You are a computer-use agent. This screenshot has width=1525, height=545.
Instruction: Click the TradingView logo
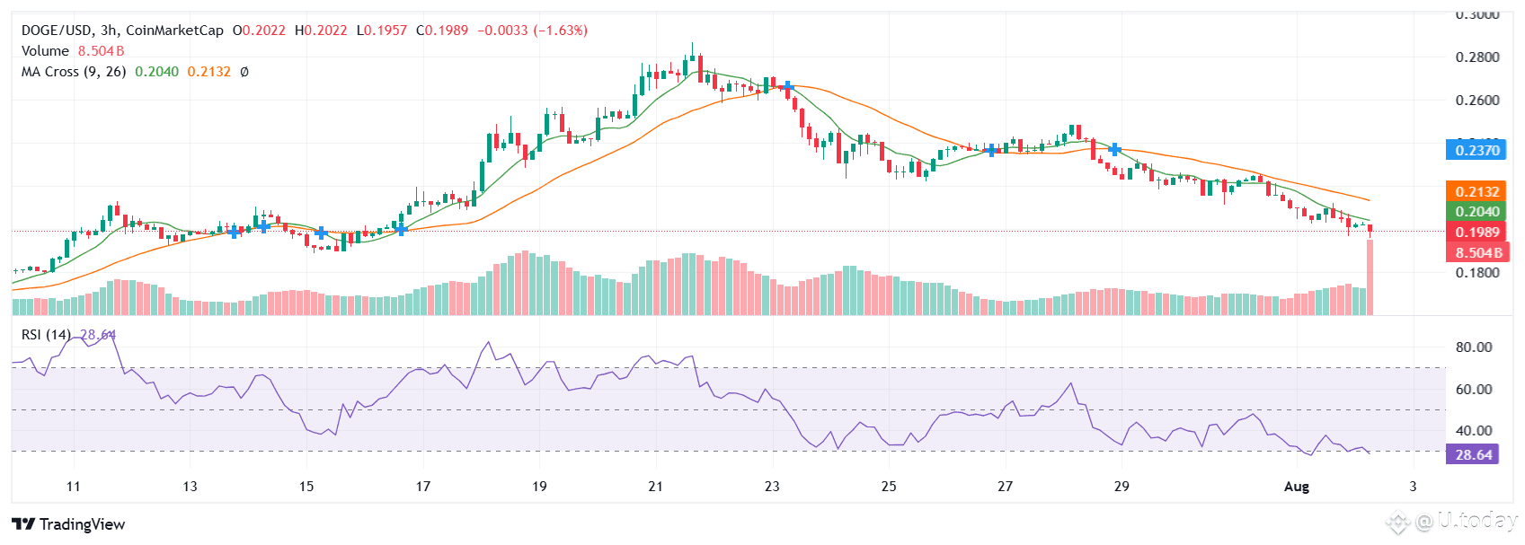click(x=68, y=524)
